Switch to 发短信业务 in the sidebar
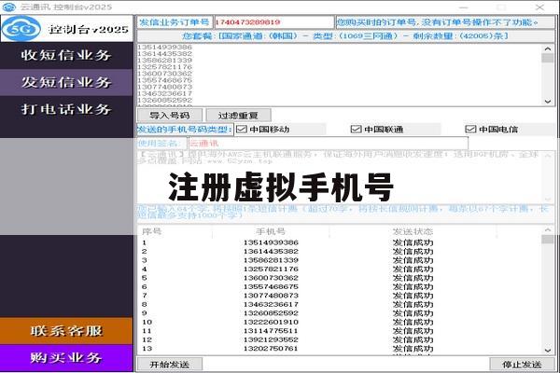The image size is (560, 373). click(66, 82)
